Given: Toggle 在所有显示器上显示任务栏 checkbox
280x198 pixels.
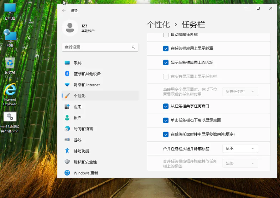Looking at the screenshot, I should point(166,76).
